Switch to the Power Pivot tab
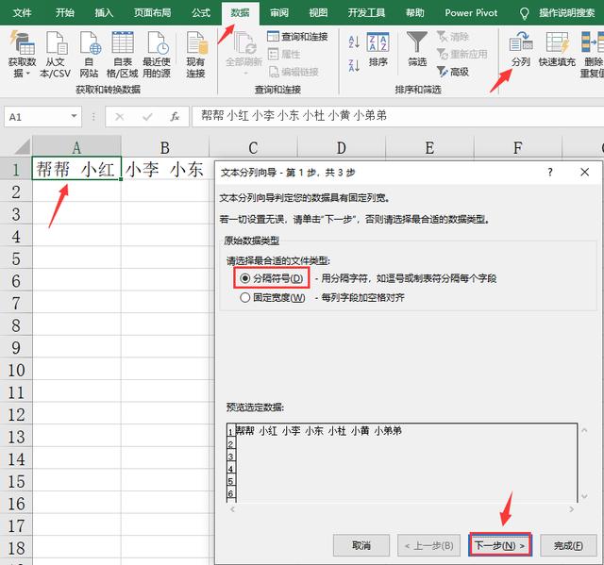604x565 pixels. point(471,13)
